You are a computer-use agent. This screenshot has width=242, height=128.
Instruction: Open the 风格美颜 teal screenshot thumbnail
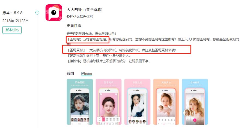tap(80, 102)
